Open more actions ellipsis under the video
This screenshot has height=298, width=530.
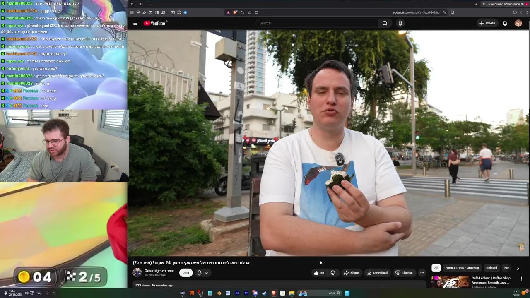pyautogui.click(x=422, y=273)
